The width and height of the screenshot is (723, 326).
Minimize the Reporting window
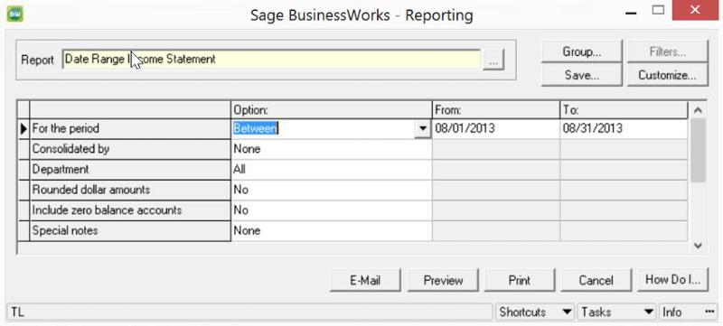coord(631,13)
